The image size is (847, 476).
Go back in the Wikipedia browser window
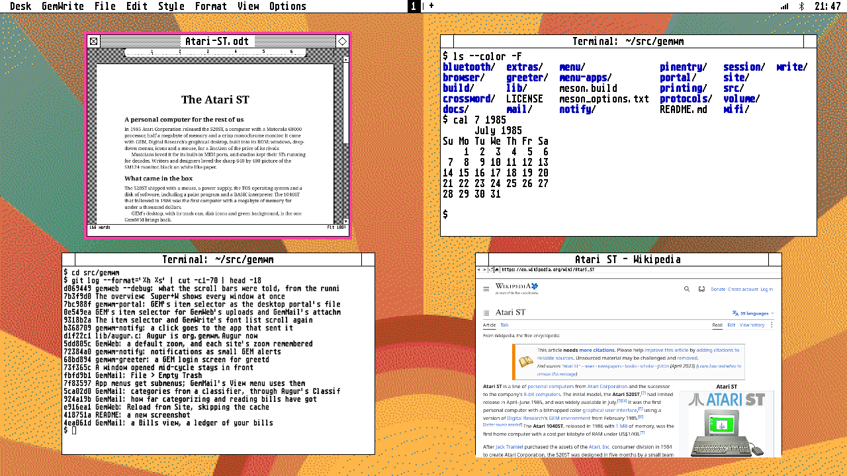(x=479, y=270)
